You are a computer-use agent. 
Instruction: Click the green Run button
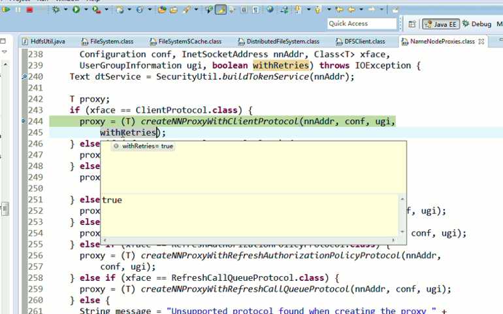point(76,10)
